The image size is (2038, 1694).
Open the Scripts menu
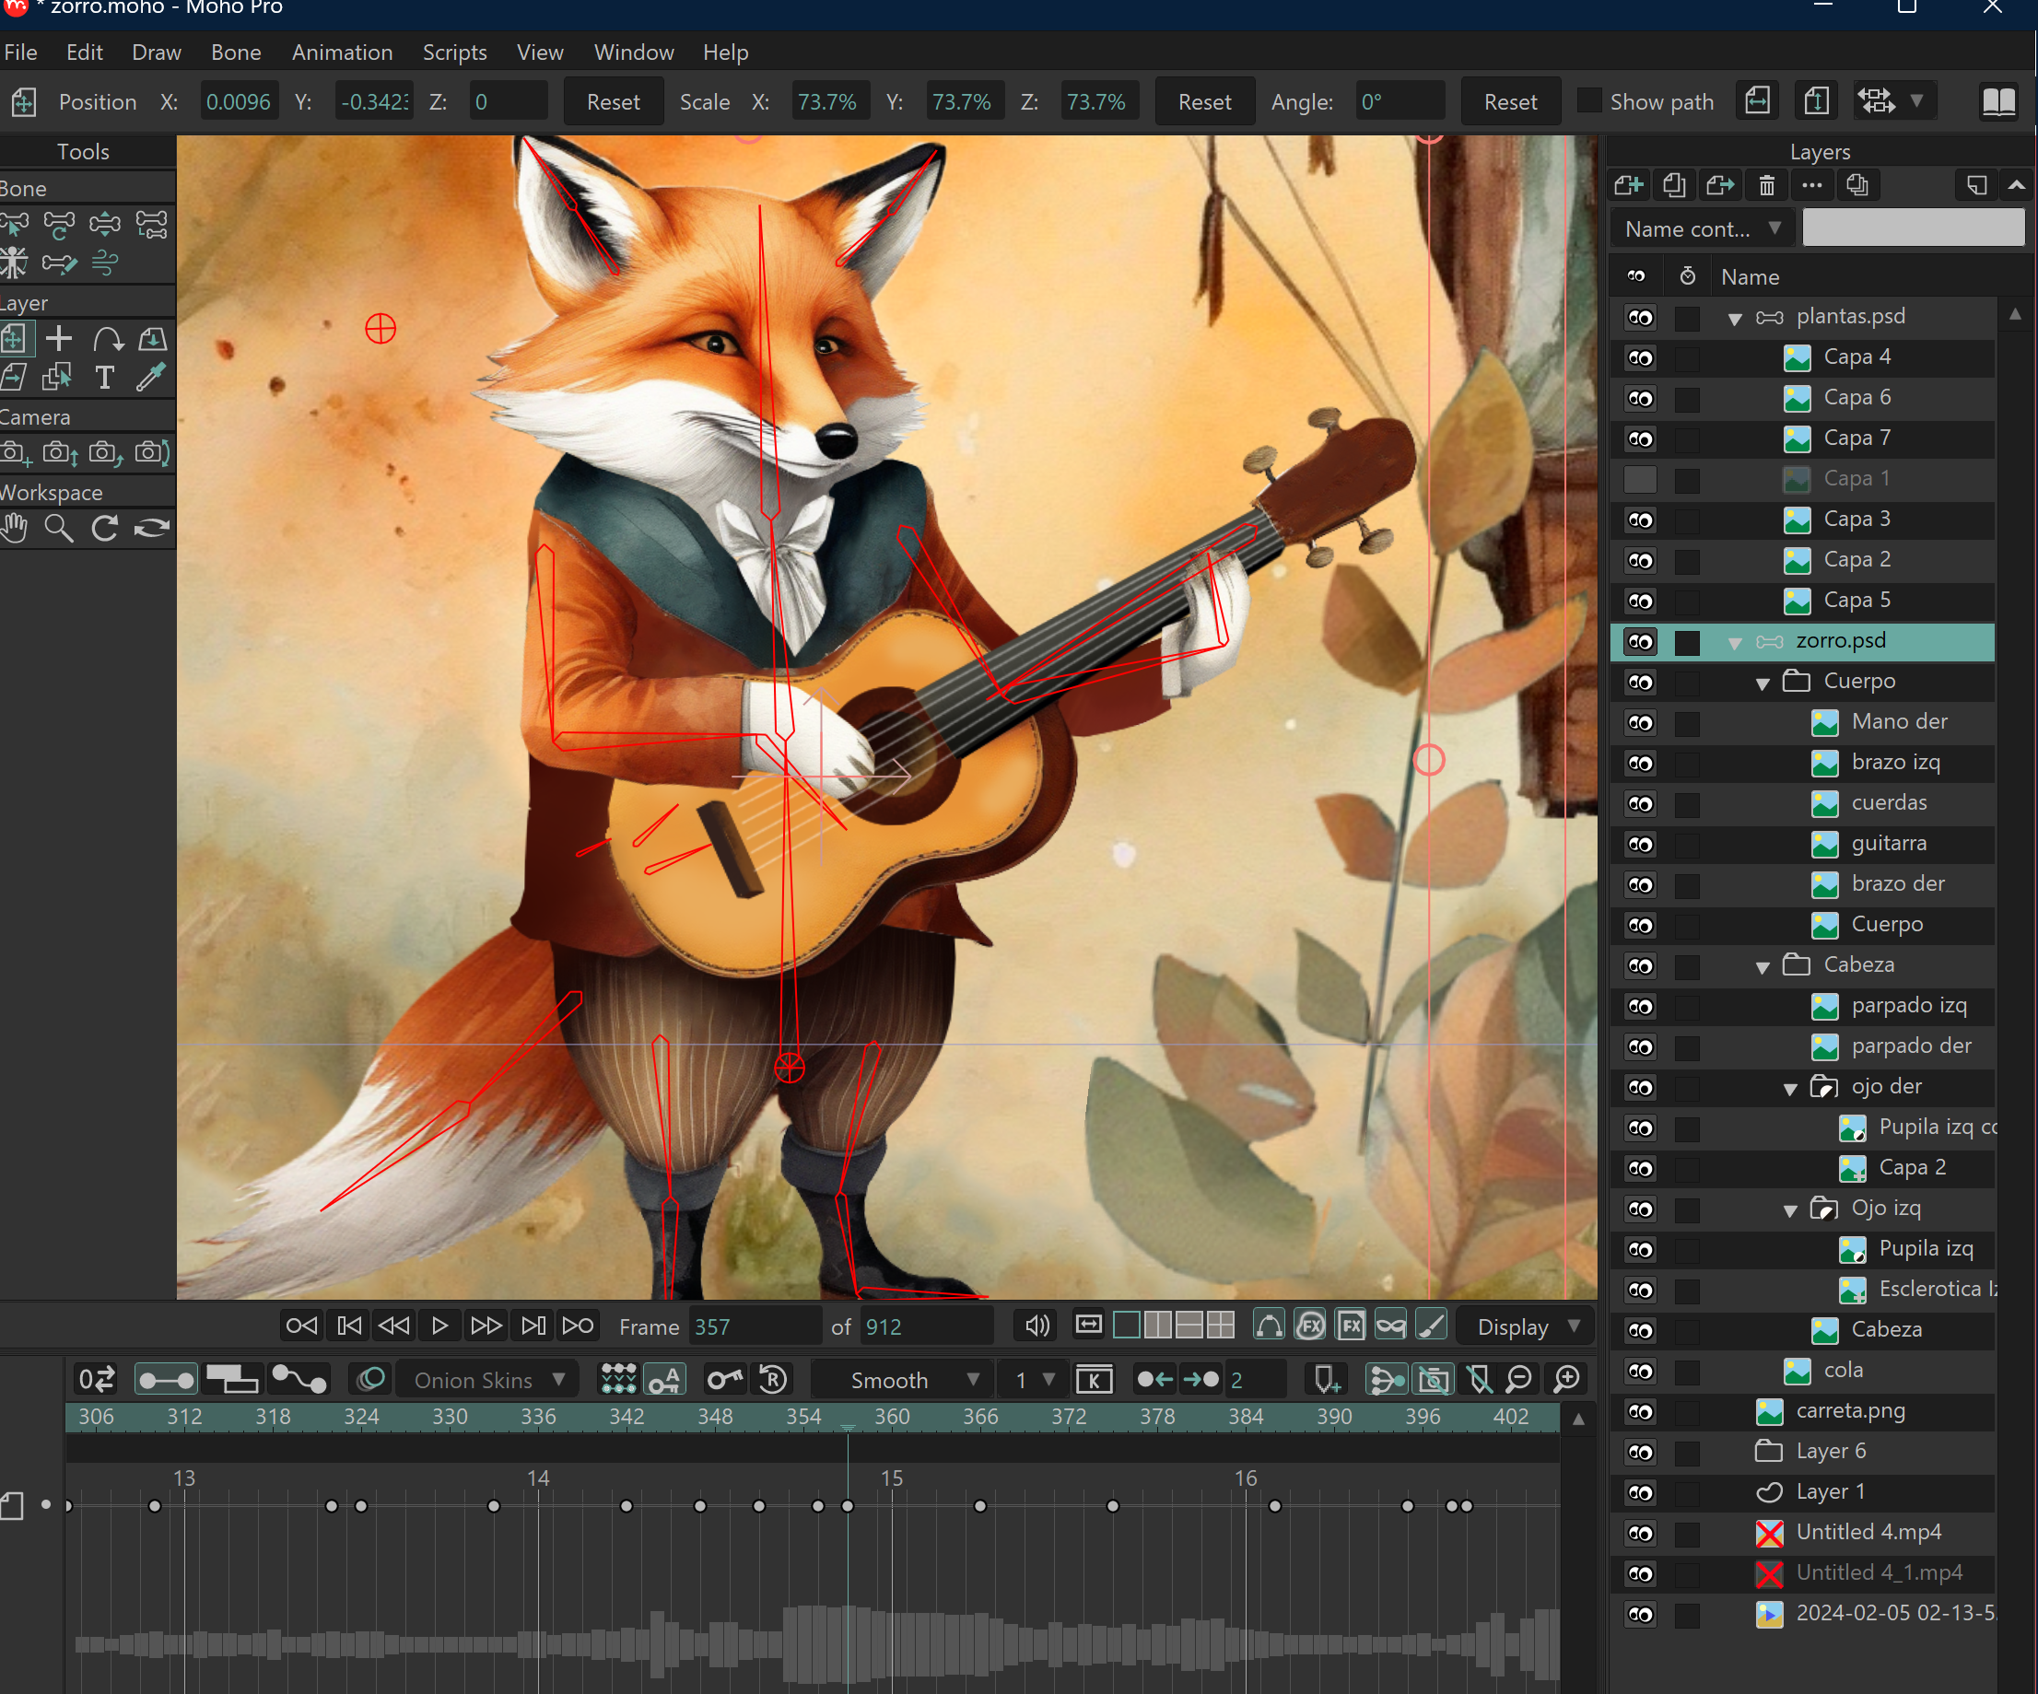point(454,53)
